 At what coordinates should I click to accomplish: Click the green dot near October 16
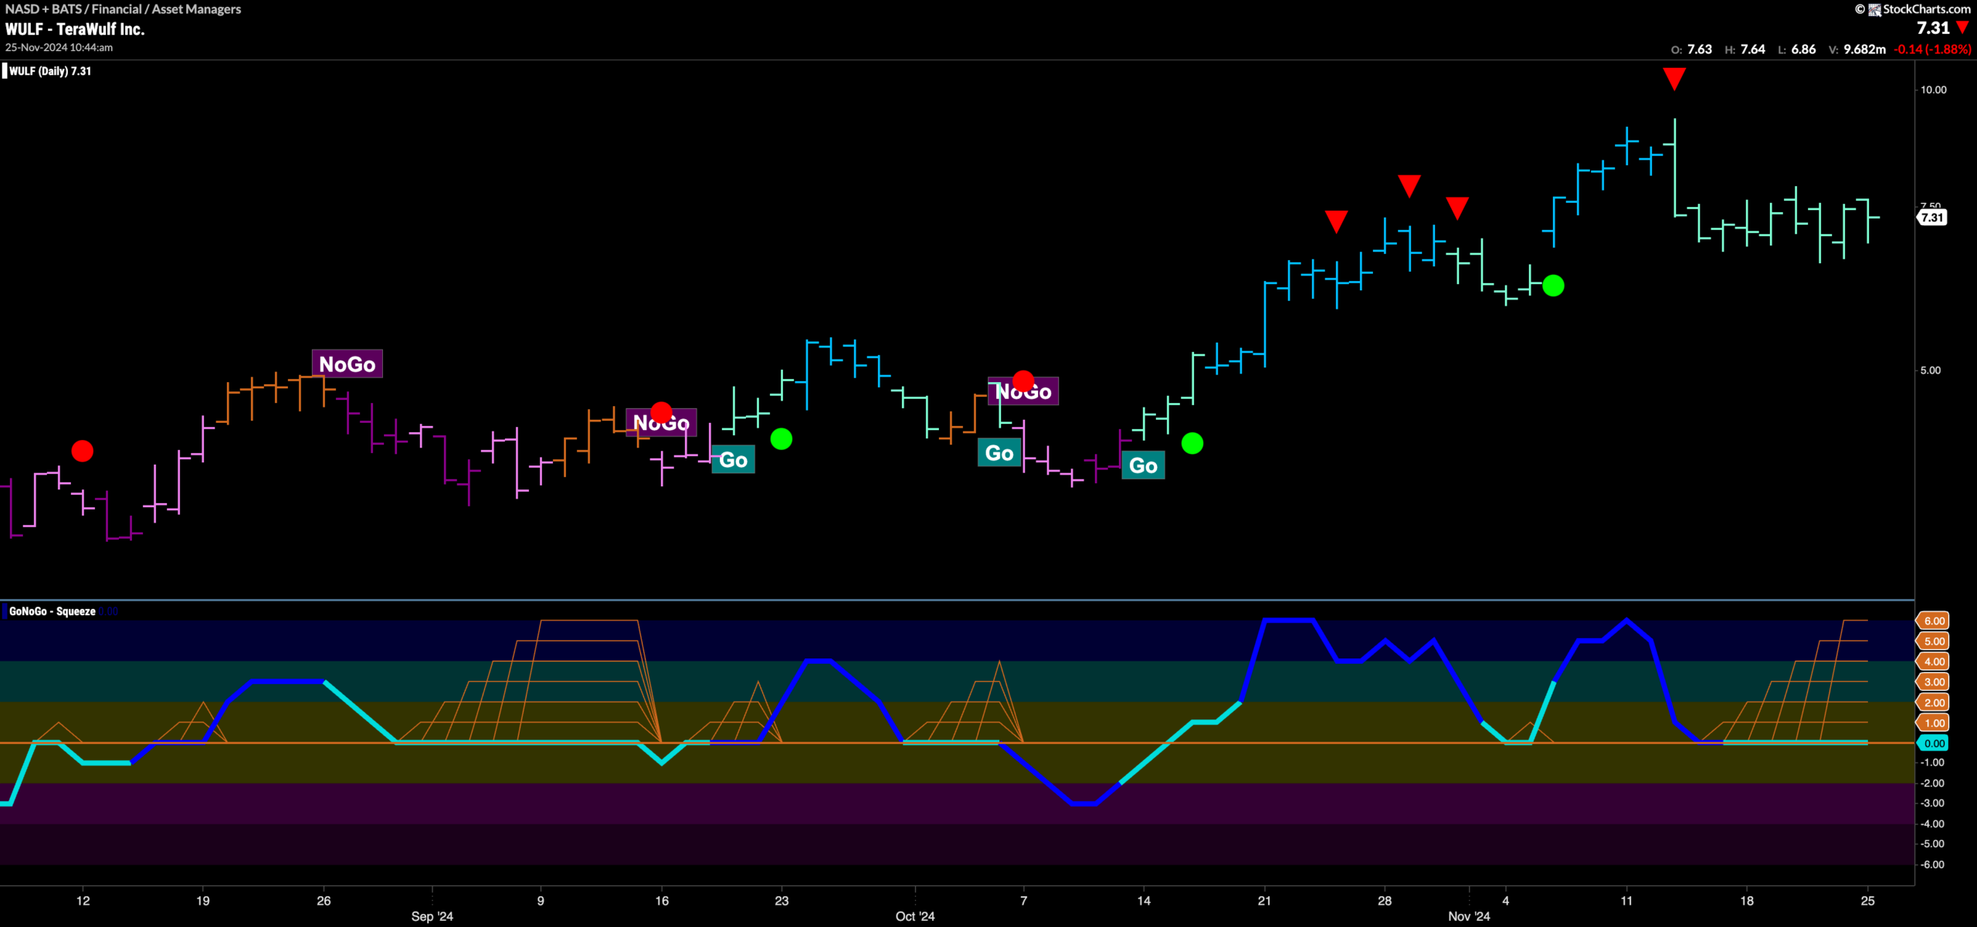(1192, 443)
